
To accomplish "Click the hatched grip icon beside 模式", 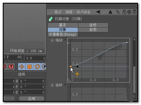I will pyautogui.click(x=50, y=12).
